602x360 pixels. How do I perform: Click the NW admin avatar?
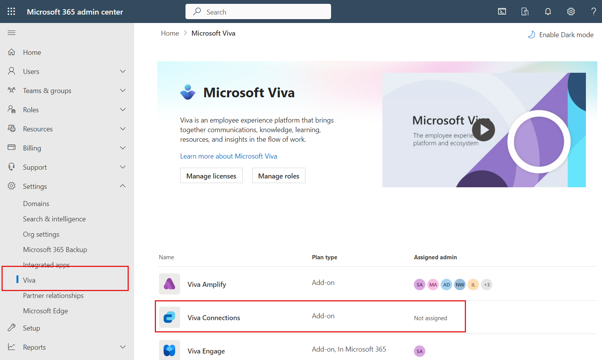460,285
